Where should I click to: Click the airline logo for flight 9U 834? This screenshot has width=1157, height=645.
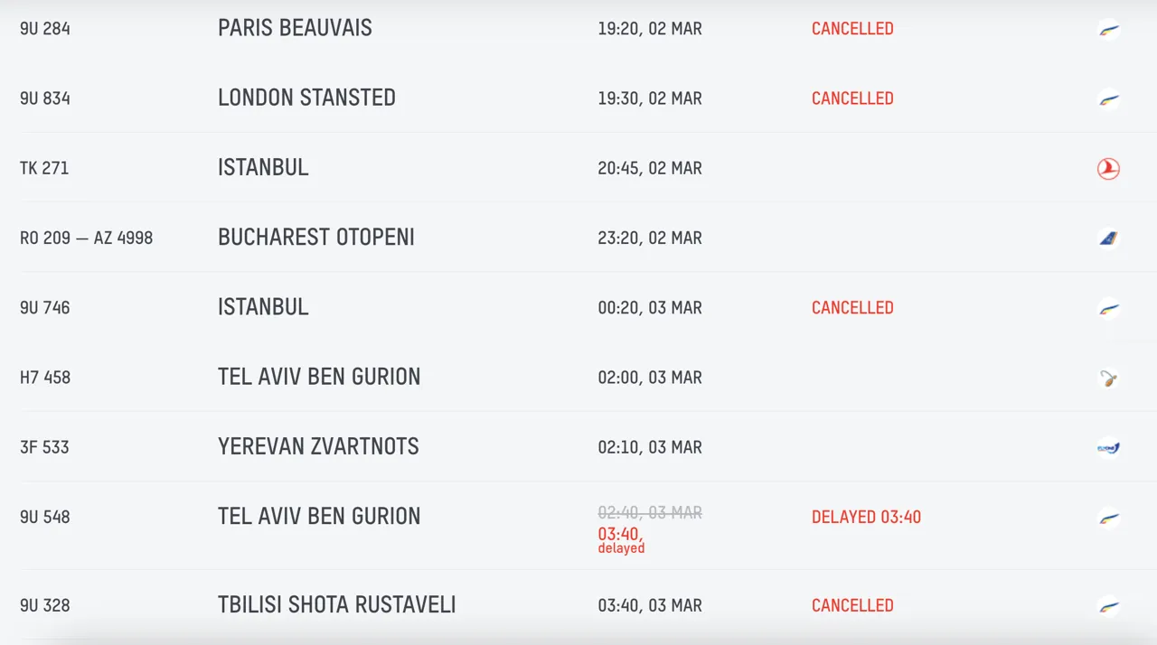click(1108, 98)
